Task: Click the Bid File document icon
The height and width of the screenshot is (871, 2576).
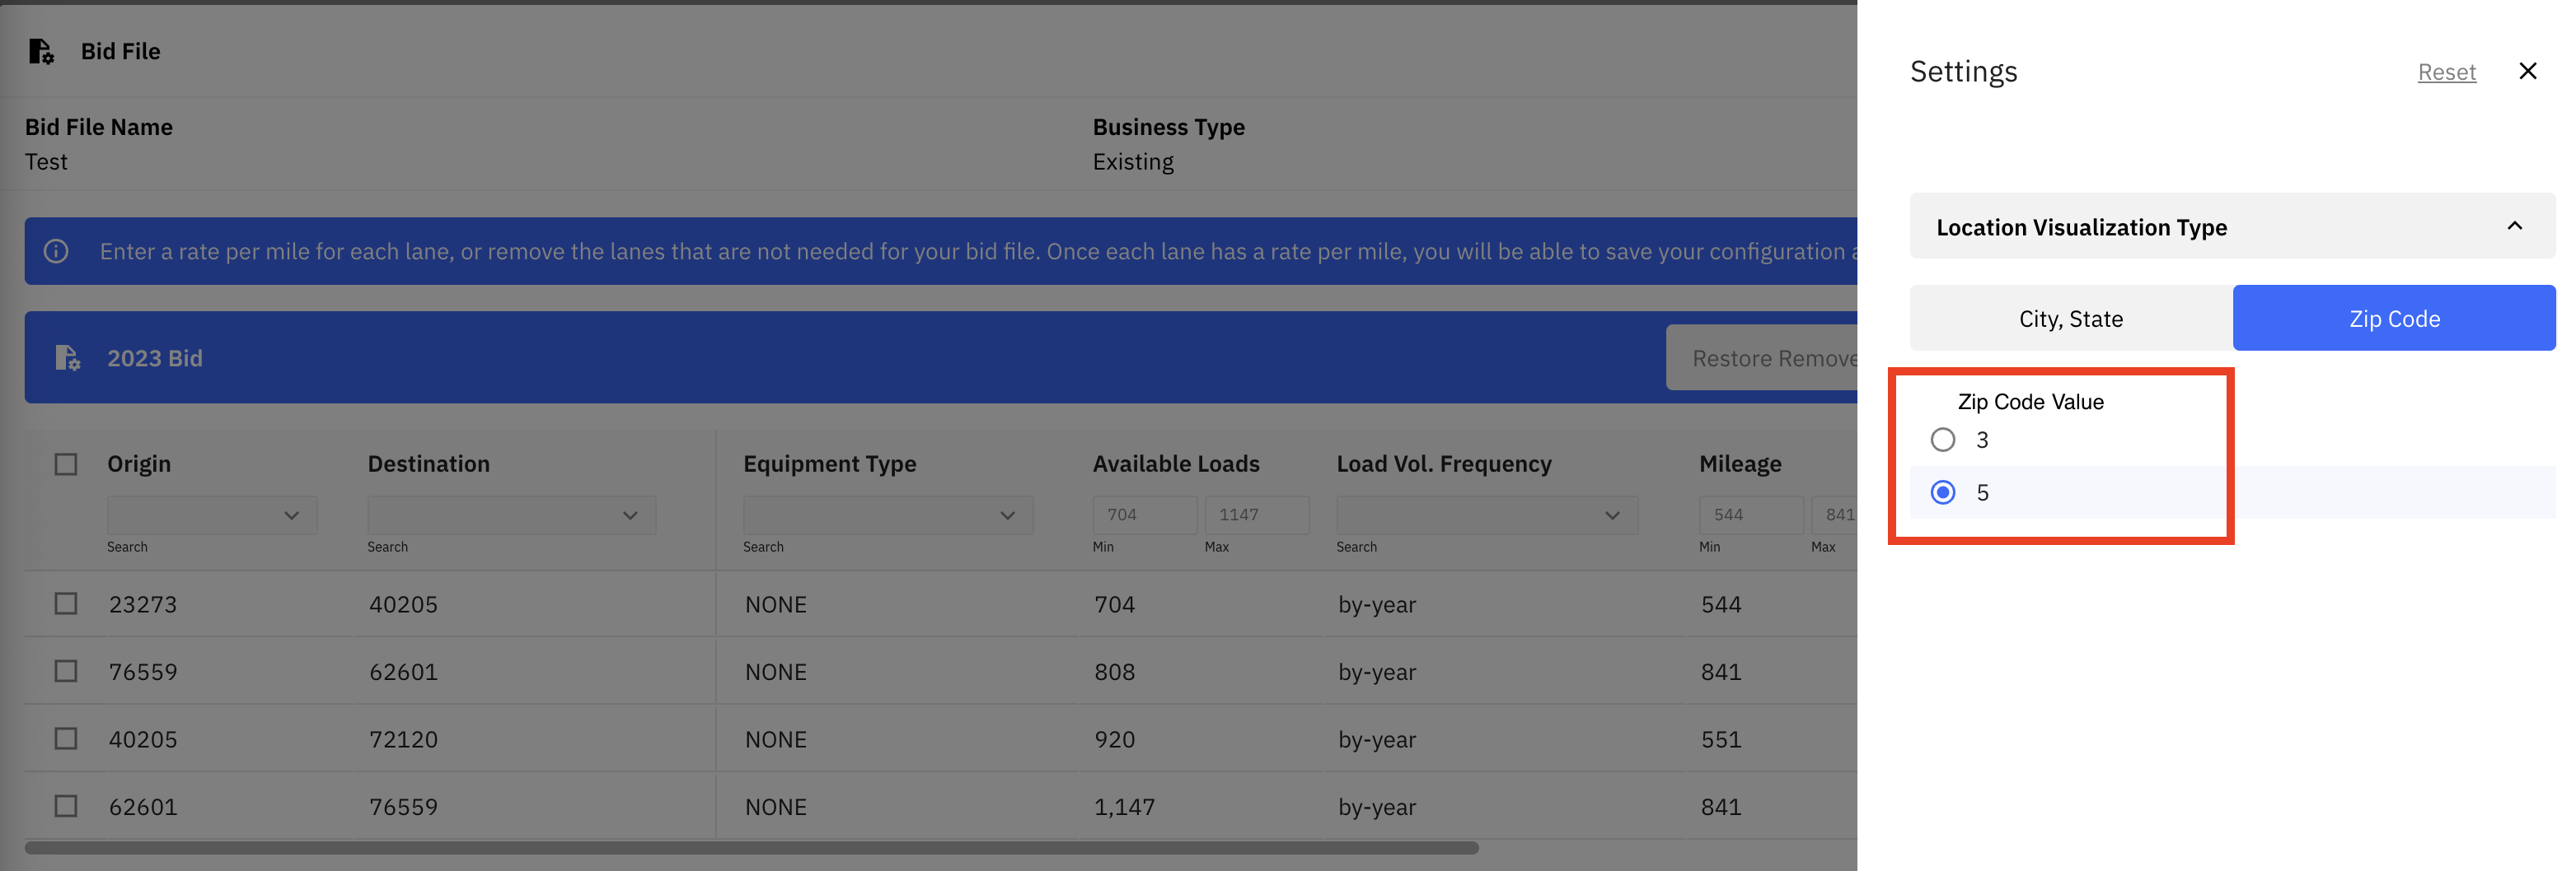Action: (41, 51)
